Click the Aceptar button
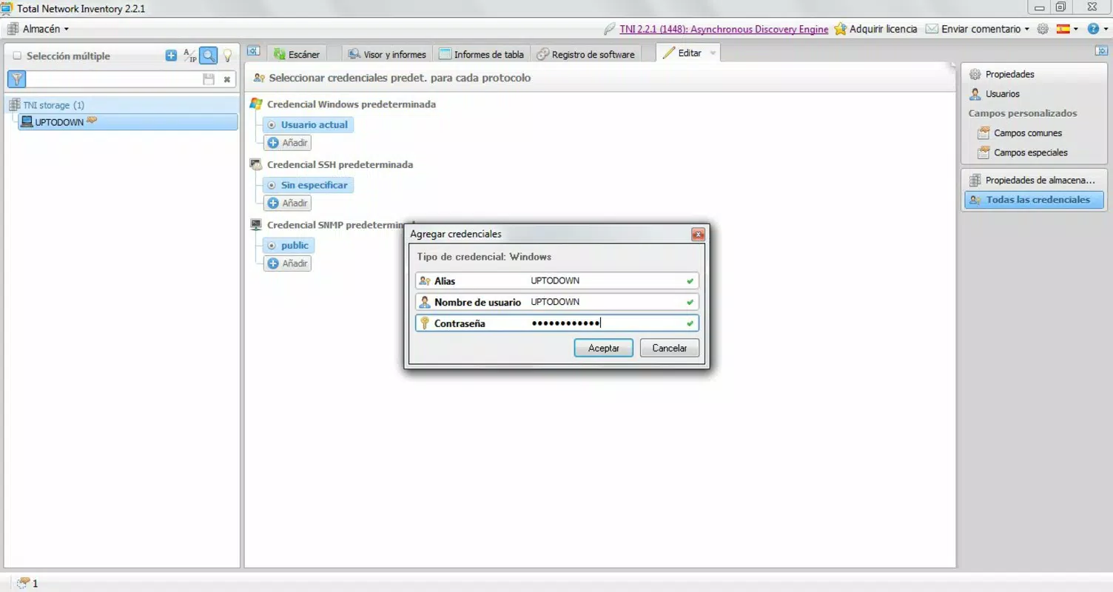Image resolution: width=1113 pixels, height=592 pixels. click(x=604, y=348)
